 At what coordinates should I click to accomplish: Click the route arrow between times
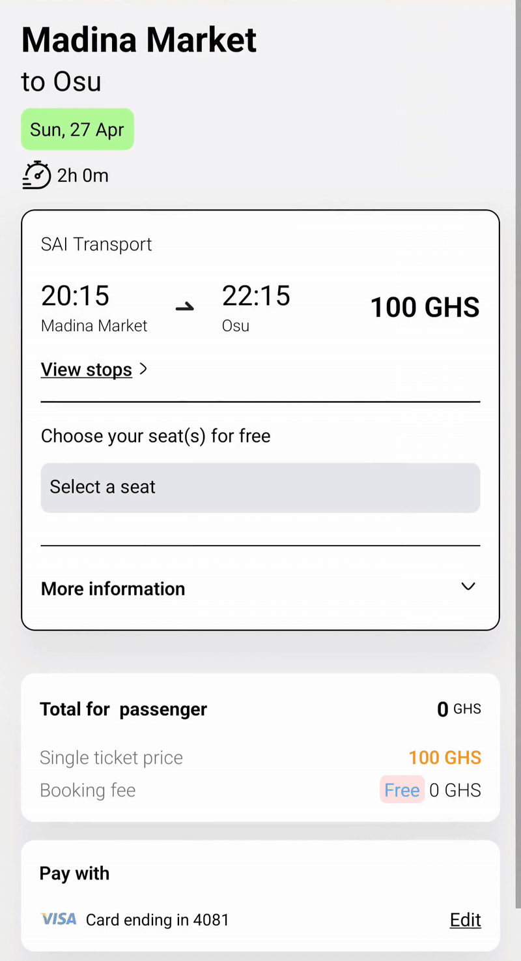point(185,306)
